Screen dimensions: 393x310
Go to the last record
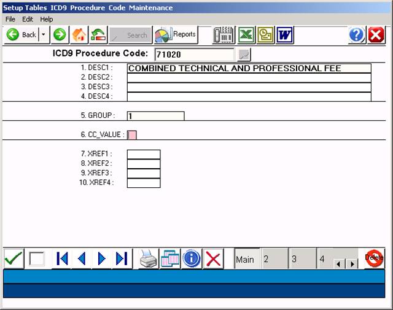tap(121, 258)
